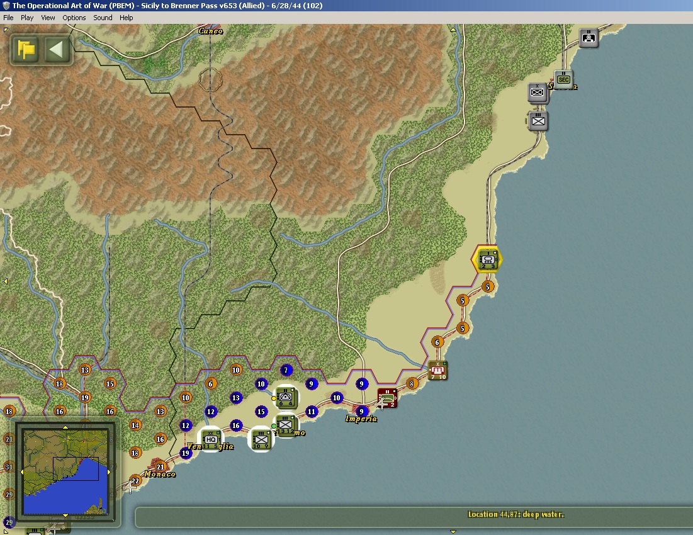Click the orange 31 hex marker
The height and width of the screenshot is (535, 693).
pos(9,466)
